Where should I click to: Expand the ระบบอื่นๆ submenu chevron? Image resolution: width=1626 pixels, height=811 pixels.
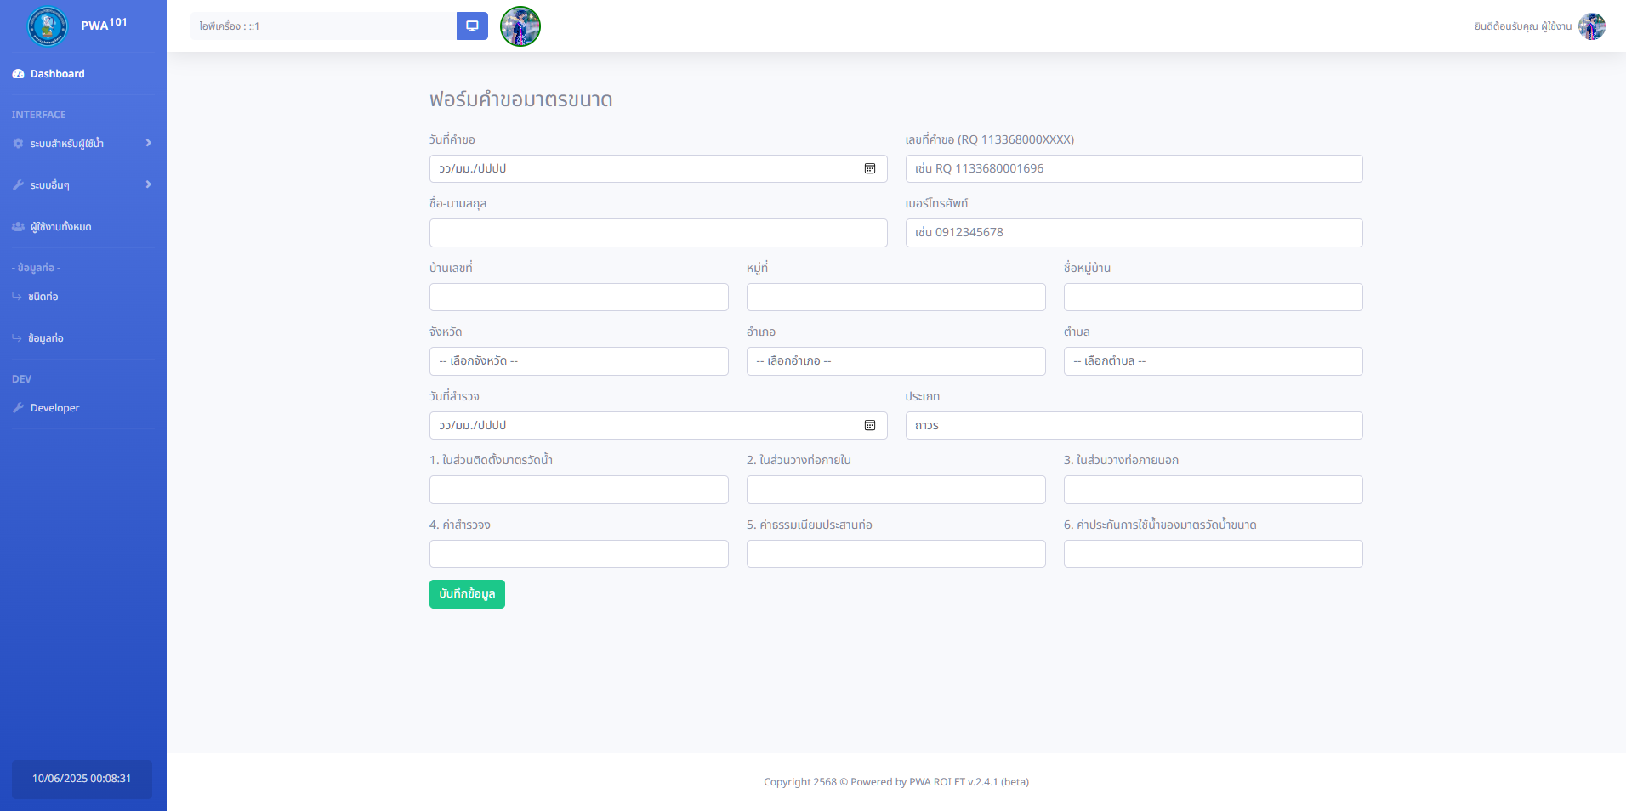(x=148, y=184)
